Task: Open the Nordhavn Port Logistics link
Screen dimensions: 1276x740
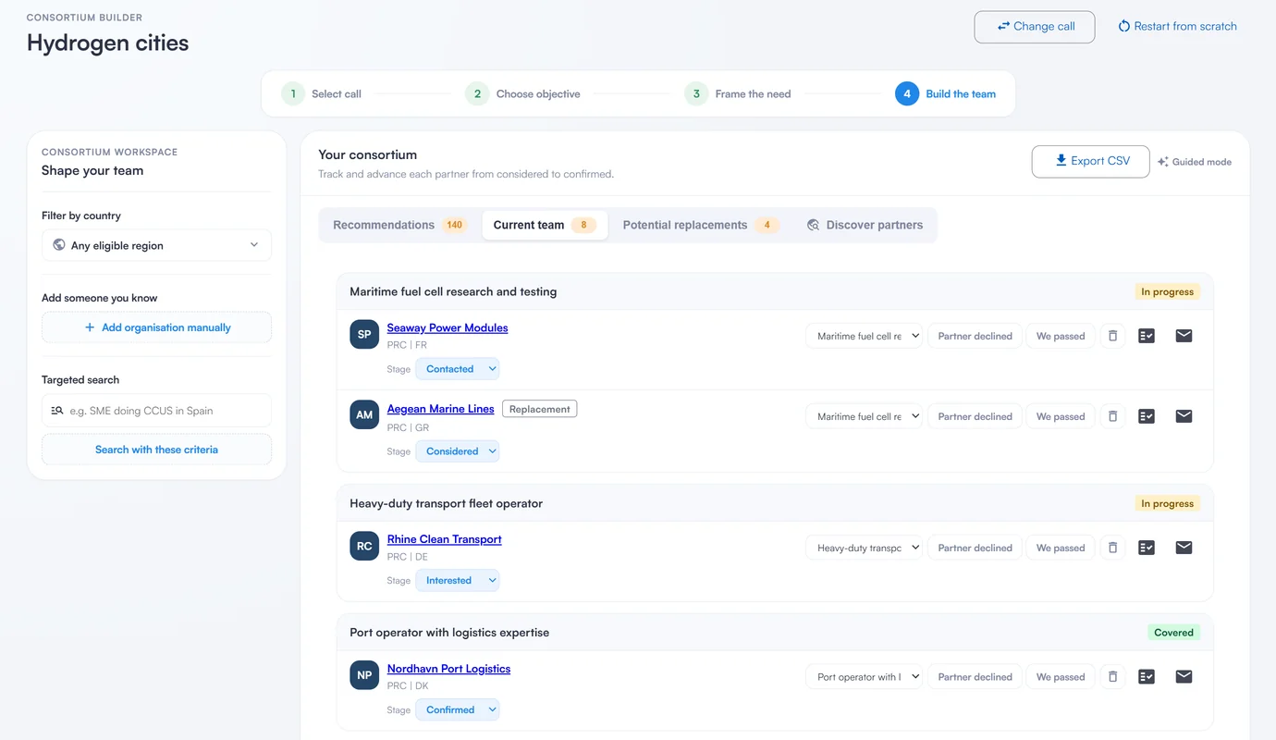Action: 448,669
